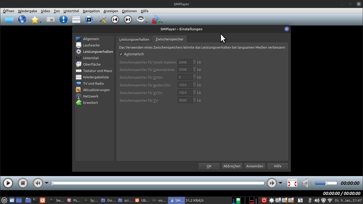Image resolution: width=363 pixels, height=204 pixels.
Task: Click the taskbar date and clock
Action: pyautogui.click(x=348, y=200)
